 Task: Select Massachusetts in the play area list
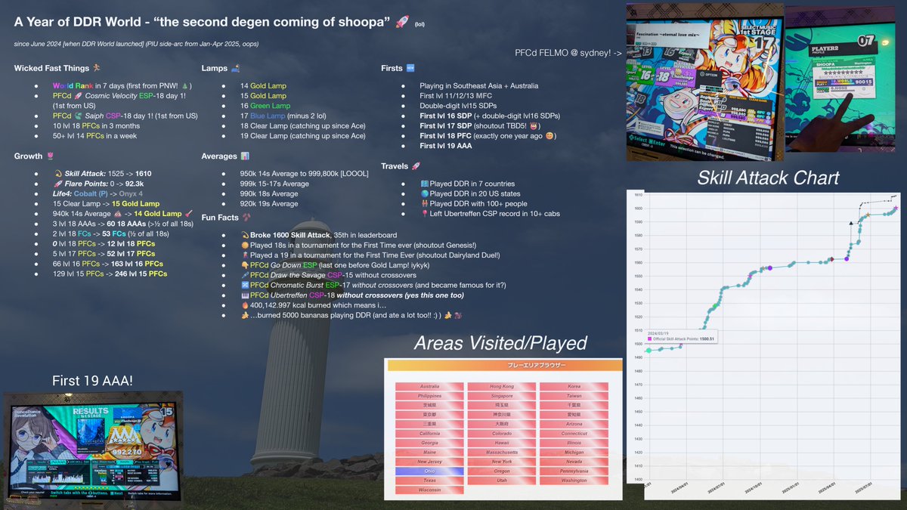point(502,452)
